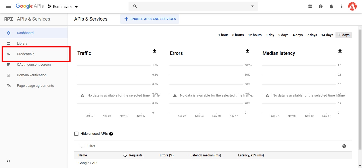
Task: Open the Rentersvine project selector
Action: pos(63,6)
